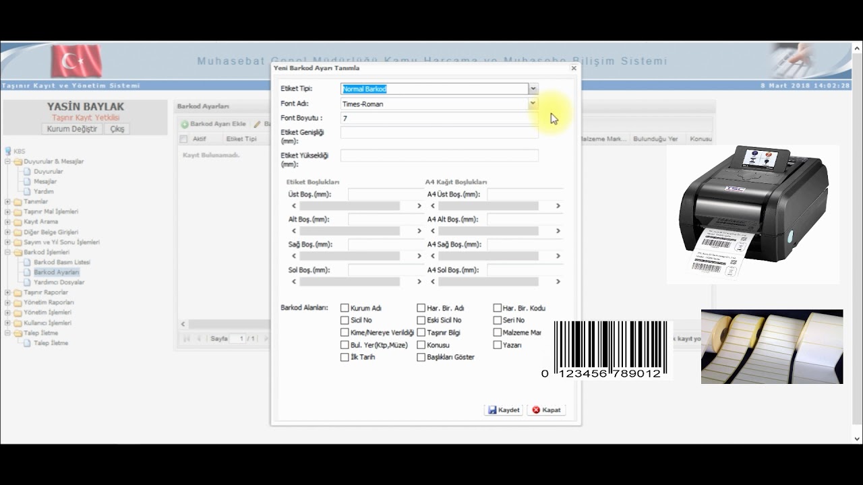
Task: Check the Eski Sicil No checkbox
Action: 421,320
